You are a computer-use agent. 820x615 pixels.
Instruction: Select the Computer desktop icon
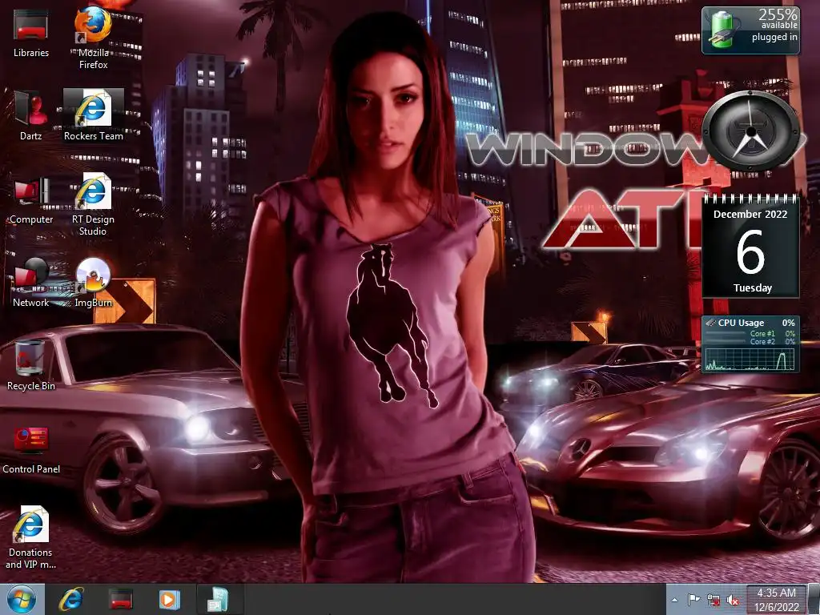(31, 199)
